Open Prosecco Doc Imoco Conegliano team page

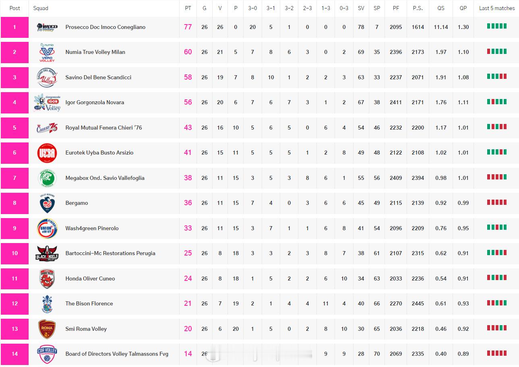105,27
